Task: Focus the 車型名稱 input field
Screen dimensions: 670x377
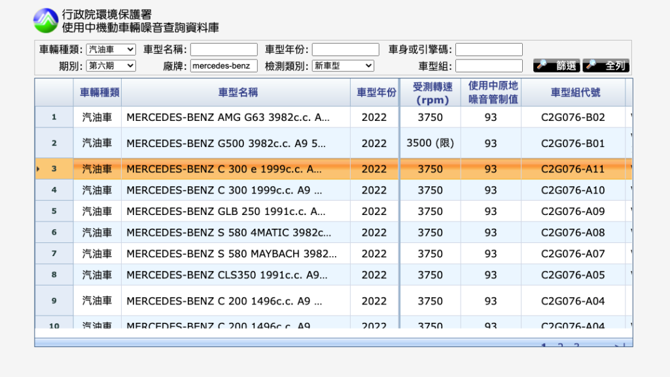Action: tap(224, 50)
